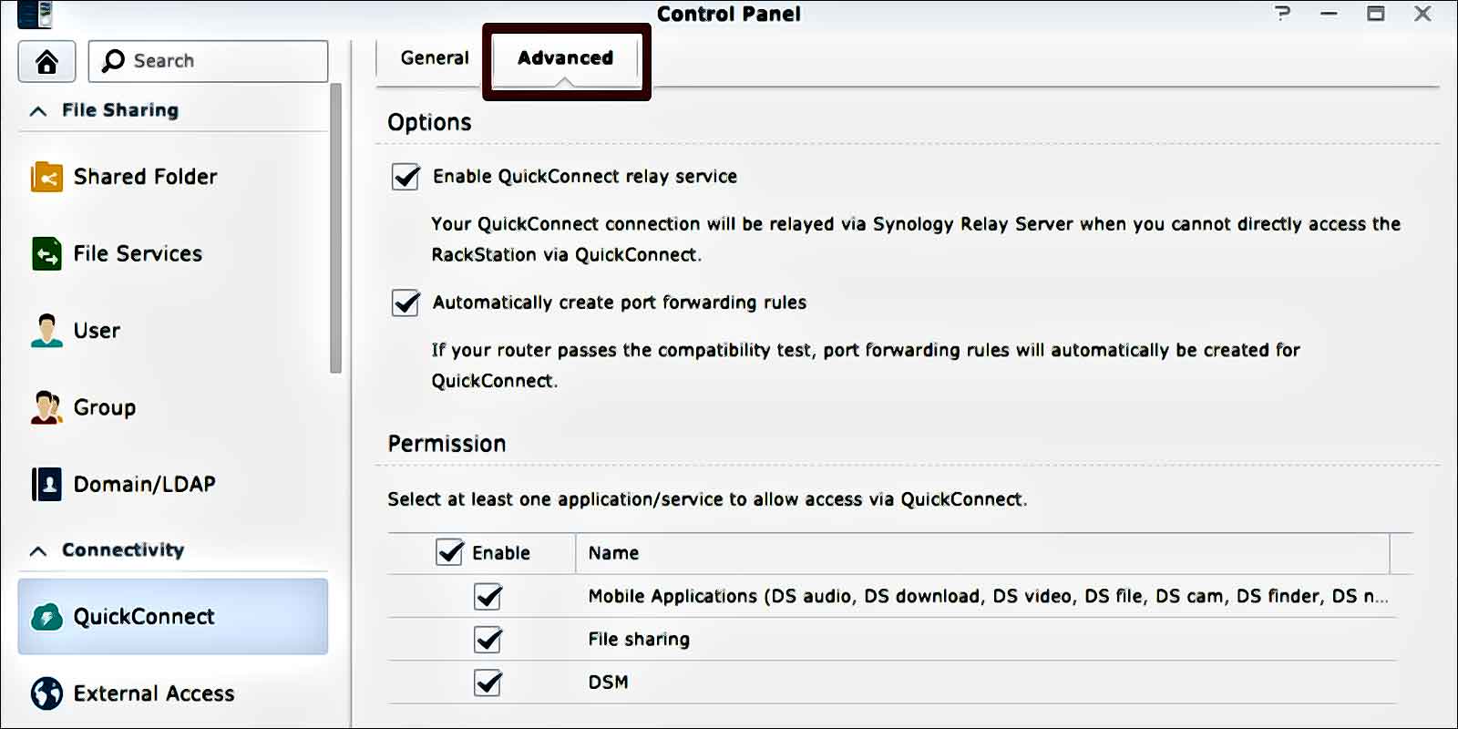Screen dimensions: 1458x729
Task: Click the DSM row text
Action: click(x=608, y=682)
